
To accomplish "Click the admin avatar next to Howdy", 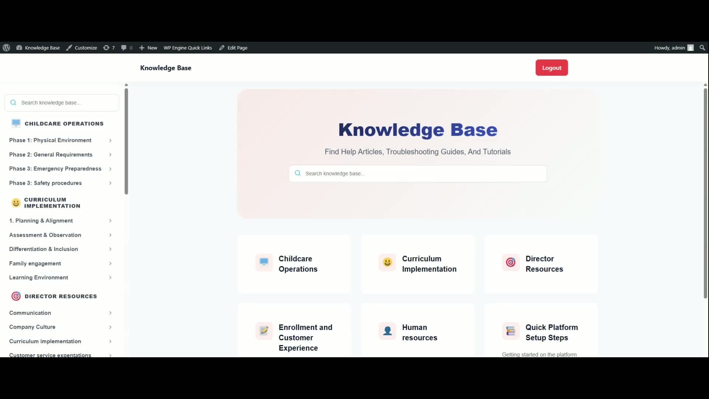I will click(691, 48).
